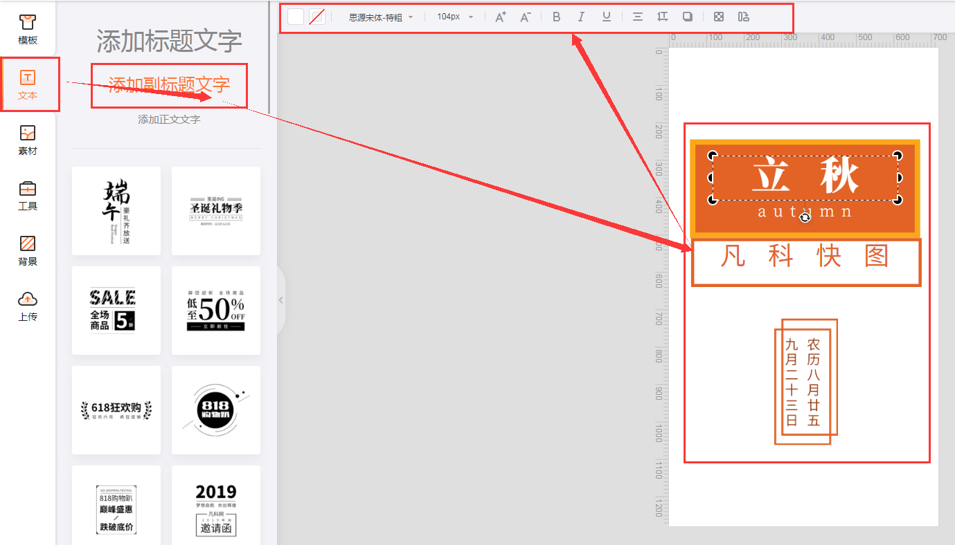Open the text alignment menu
The width and height of the screenshot is (955, 545).
(637, 17)
